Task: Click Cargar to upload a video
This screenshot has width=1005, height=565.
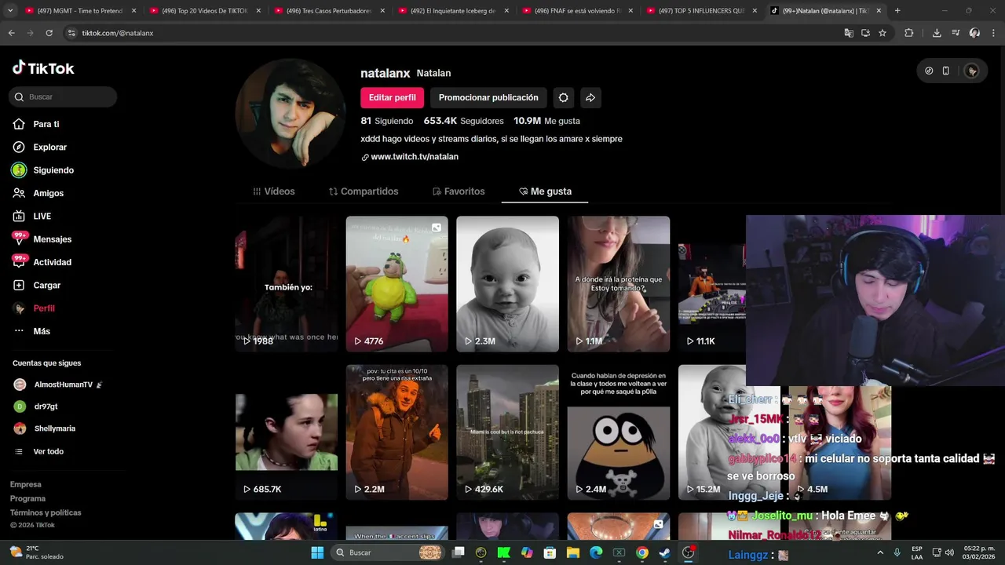Action: [x=46, y=285]
